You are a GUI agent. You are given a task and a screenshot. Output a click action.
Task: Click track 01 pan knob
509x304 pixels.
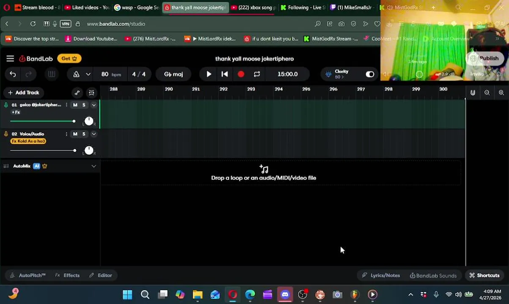pos(89,122)
